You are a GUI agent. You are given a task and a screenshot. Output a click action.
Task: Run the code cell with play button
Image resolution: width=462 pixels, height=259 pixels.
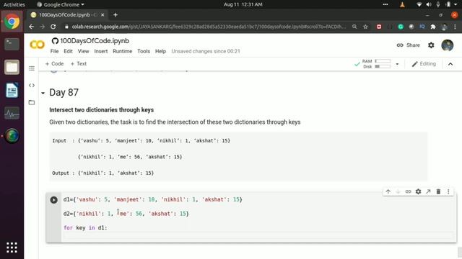pyautogui.click(x=53, y=200)
